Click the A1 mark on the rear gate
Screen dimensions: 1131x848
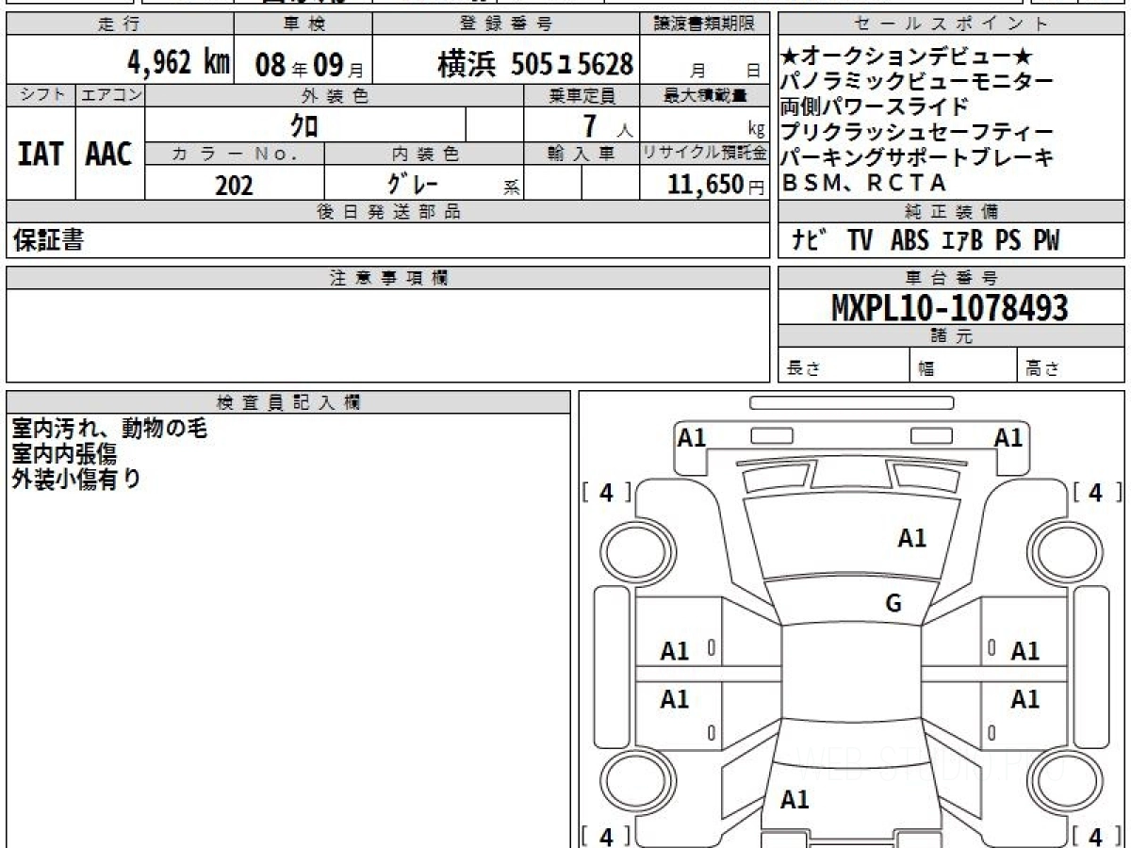[795, 800]
